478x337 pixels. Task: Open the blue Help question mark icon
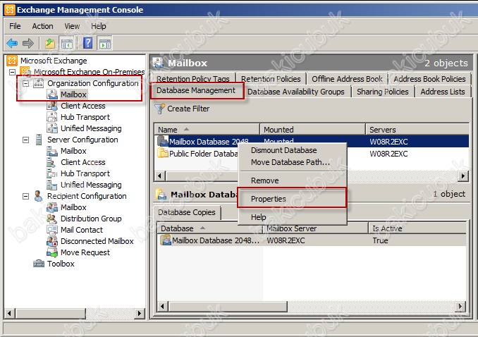(x=87, y=43)
